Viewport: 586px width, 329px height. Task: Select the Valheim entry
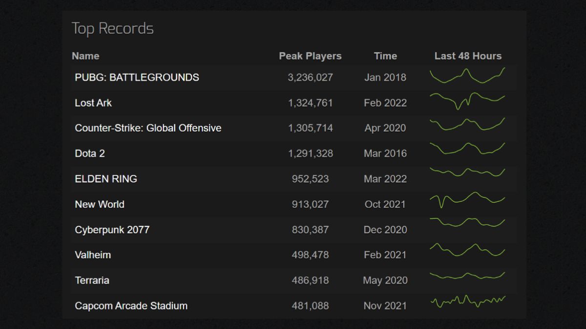tap(92, 255)
